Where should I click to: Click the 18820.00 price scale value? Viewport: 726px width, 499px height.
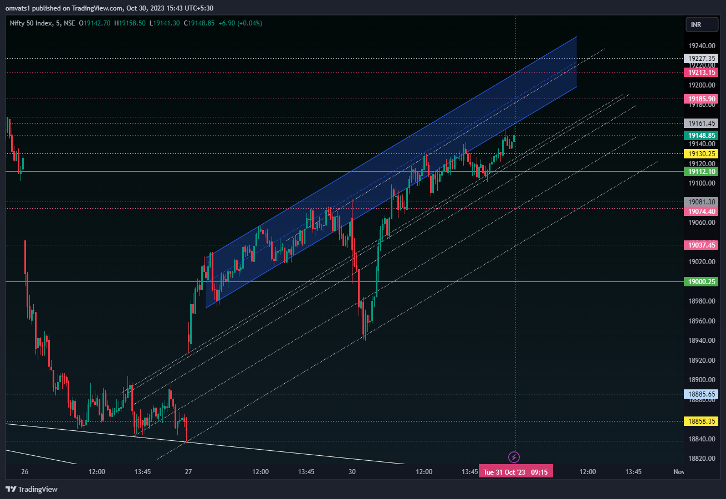pos(701,459)
